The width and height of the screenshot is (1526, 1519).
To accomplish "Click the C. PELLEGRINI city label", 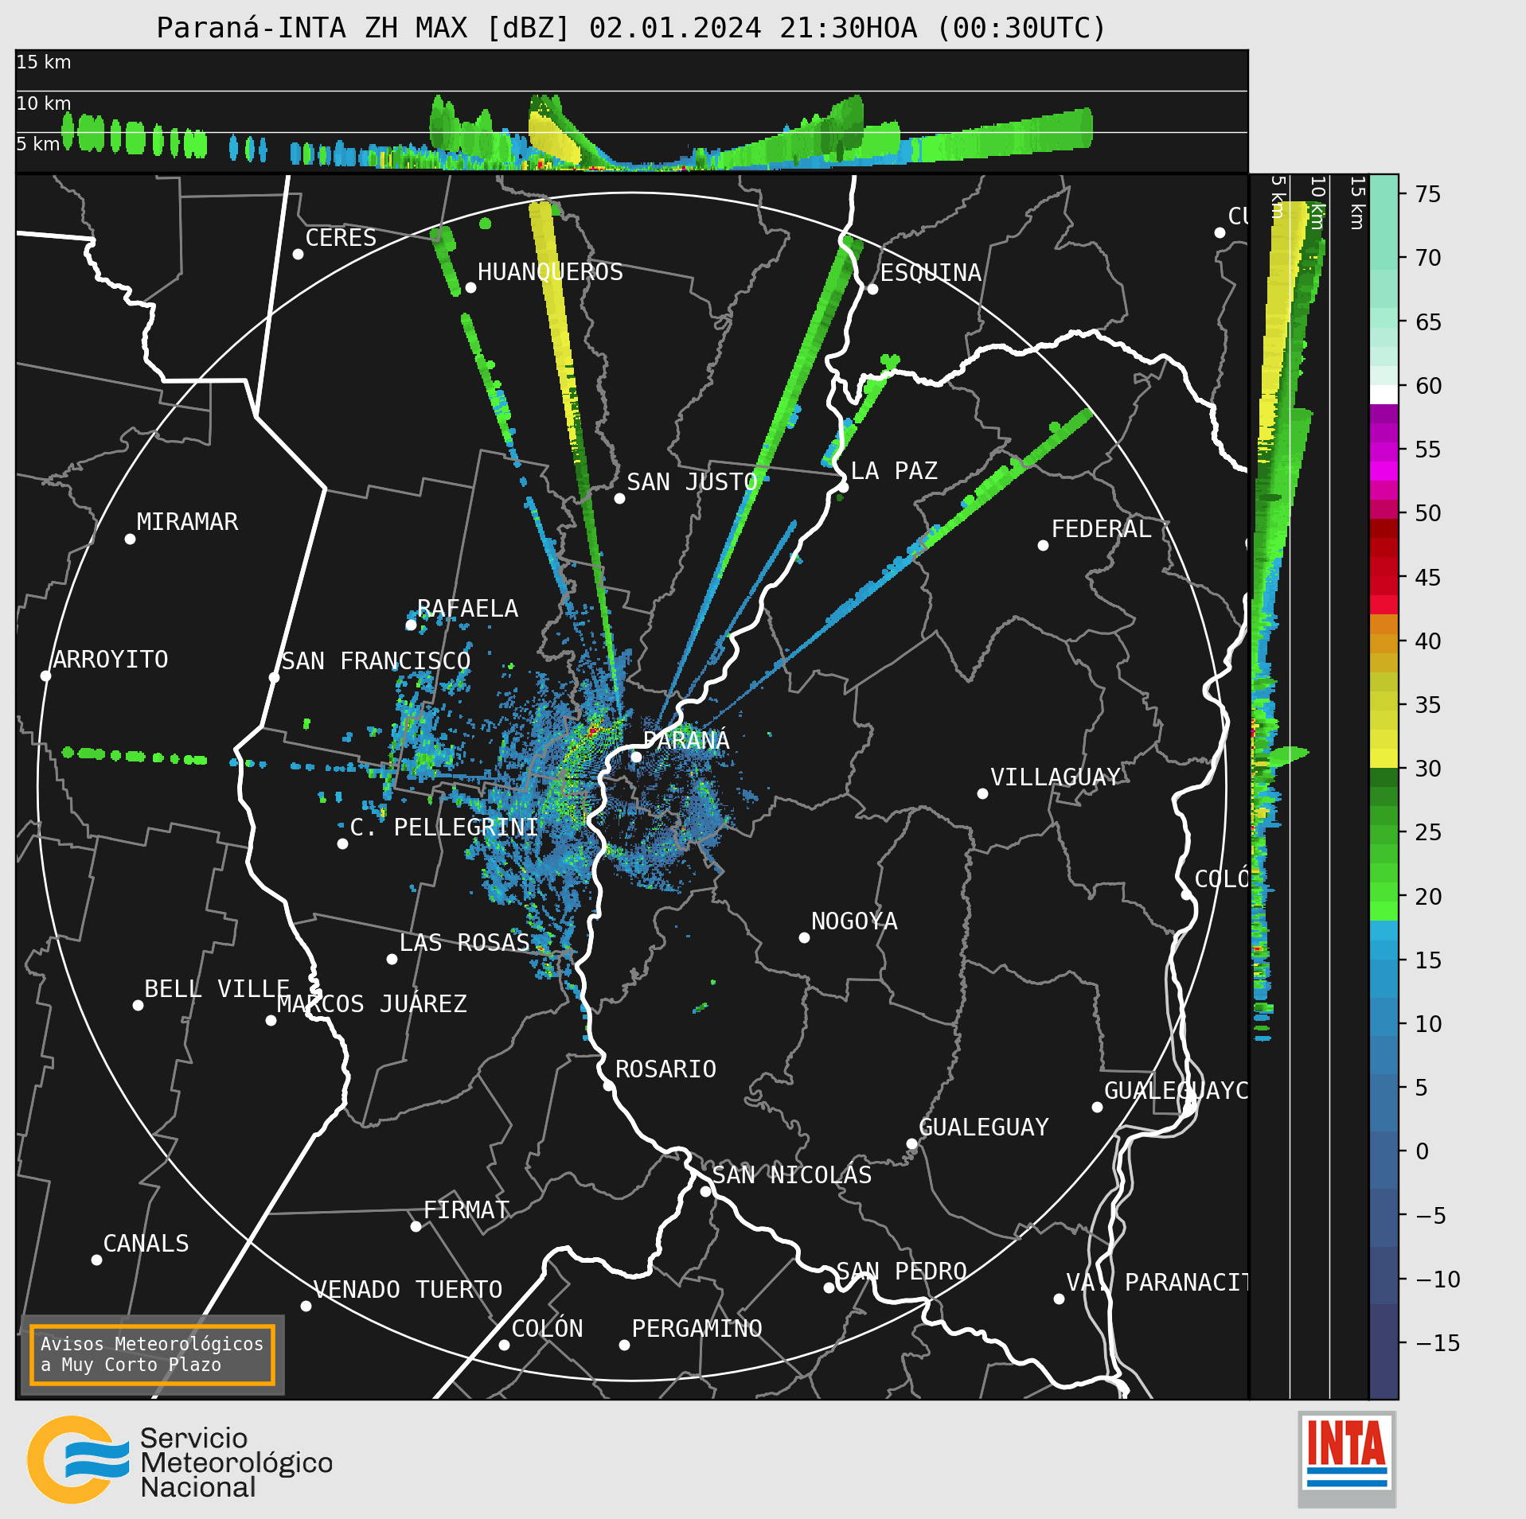I will point(444,827).
